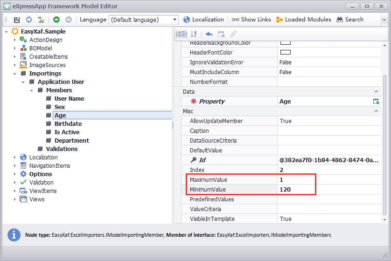Switch property grid to categorized view
The width and height of the screenshot is (391, 261).
tap(182, 34)
